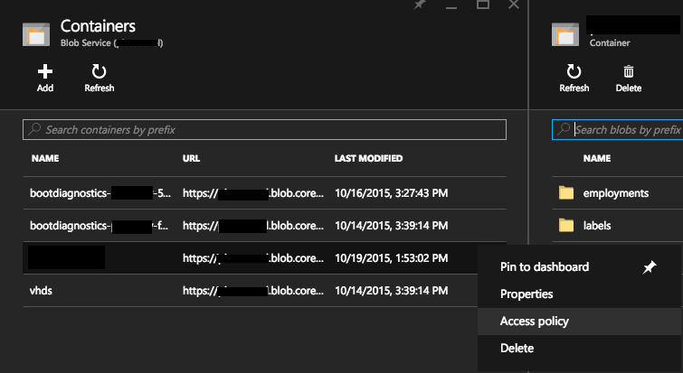Select the vhds container row
Viewport: 683px width, 373px height.
(x=42, y=290)
